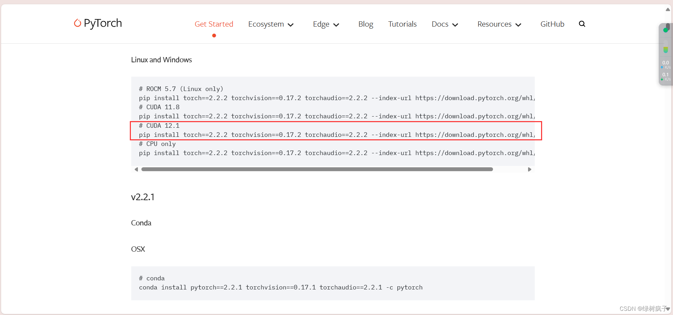Open the Get Started tab
The height and width of the screenshot is (315, 673).
(214, 24)
